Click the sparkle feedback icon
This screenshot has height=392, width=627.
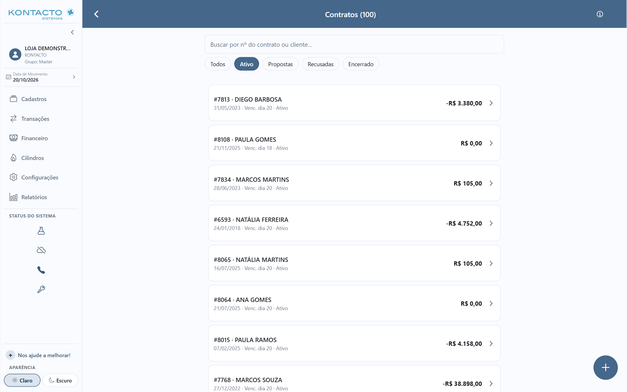(10, 355)
